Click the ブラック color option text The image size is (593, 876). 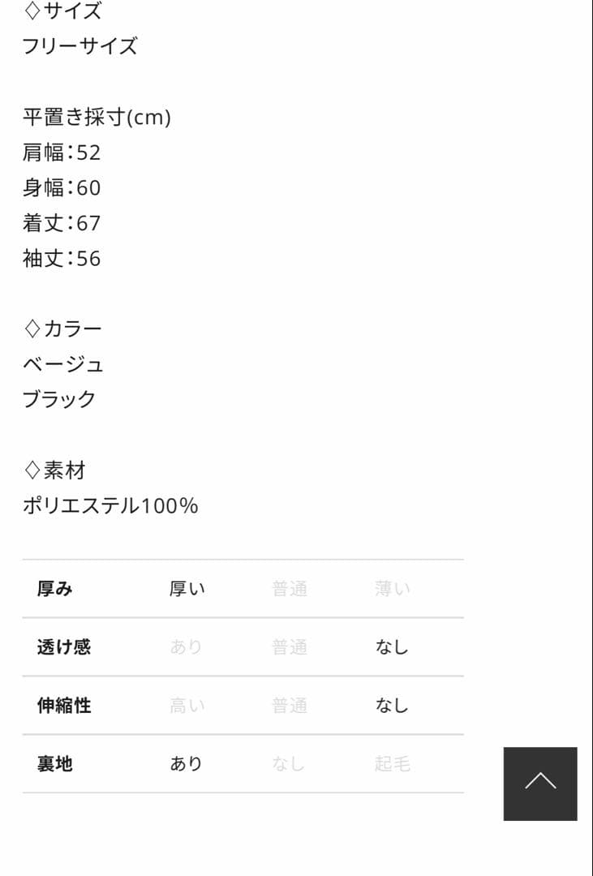(59, 399)
